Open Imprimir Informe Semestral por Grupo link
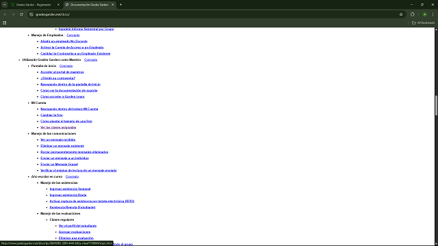 click(86, 29)
